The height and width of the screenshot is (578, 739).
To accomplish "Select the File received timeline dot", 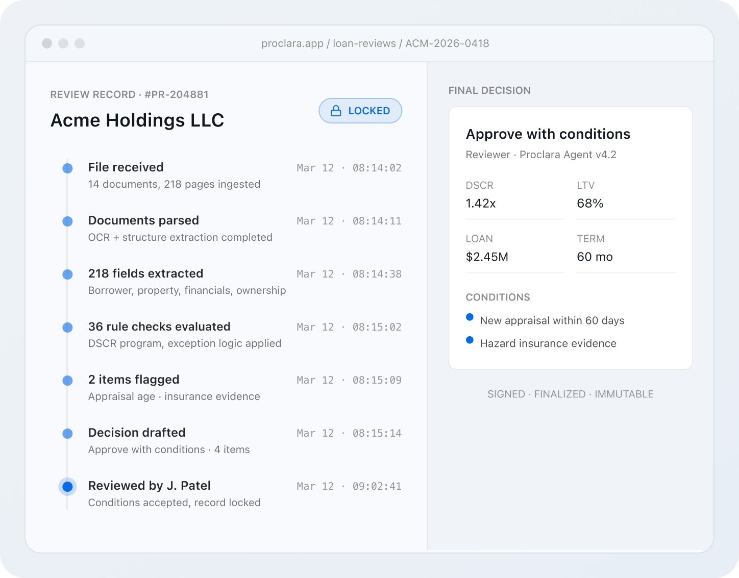I will pos(67,168).
